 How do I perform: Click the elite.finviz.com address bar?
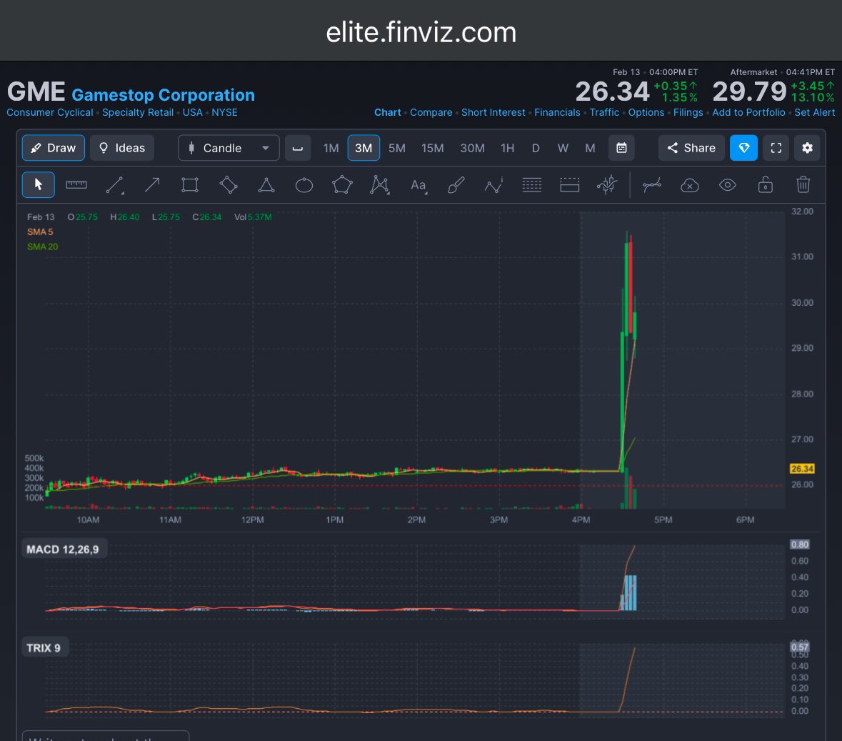tap(421, 32)
